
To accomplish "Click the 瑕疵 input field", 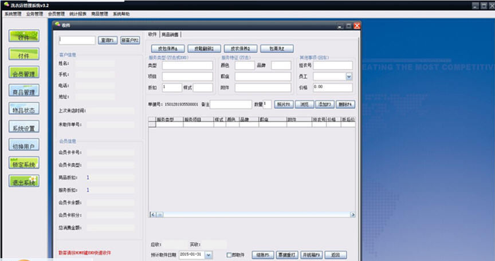I will tap(263, 77).
